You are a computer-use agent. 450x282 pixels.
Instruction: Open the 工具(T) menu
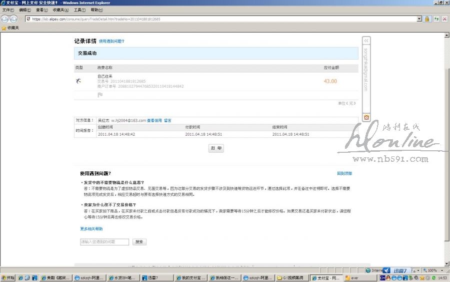(79, 10)
